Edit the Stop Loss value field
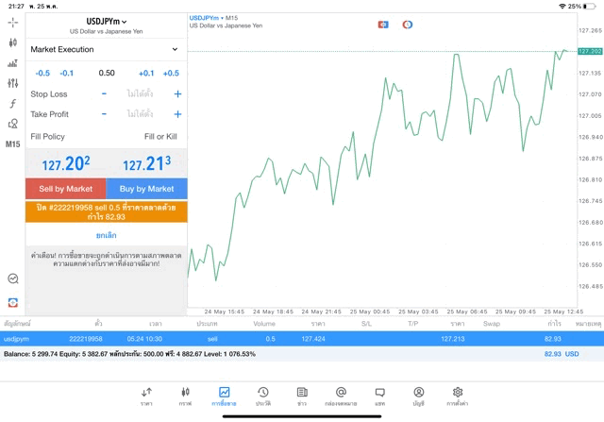The image size is (604, 422). 141,93
